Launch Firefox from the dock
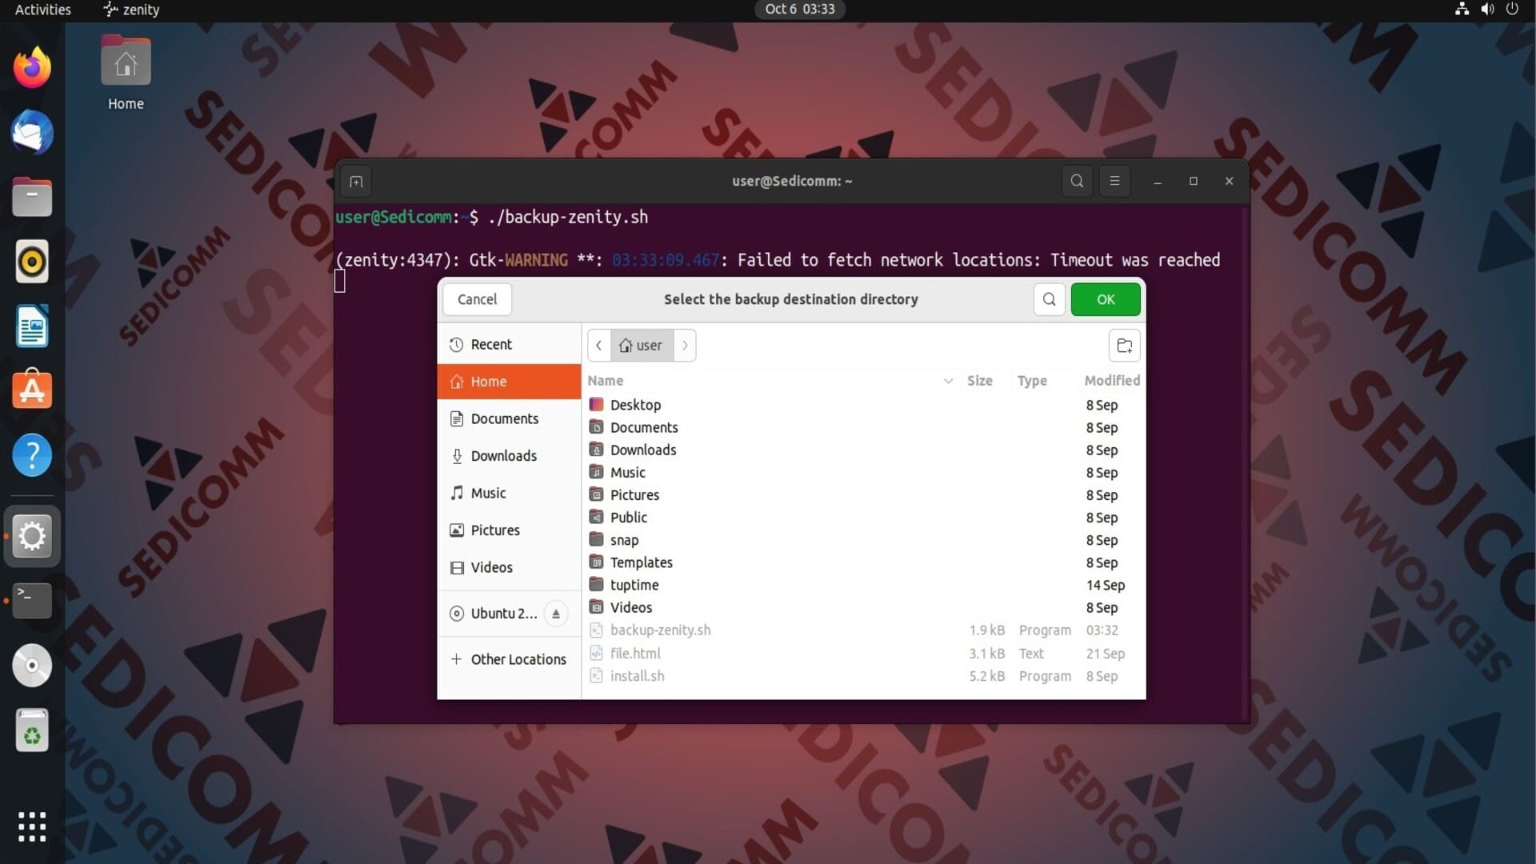1536x864 pixels. coord(32,67)
